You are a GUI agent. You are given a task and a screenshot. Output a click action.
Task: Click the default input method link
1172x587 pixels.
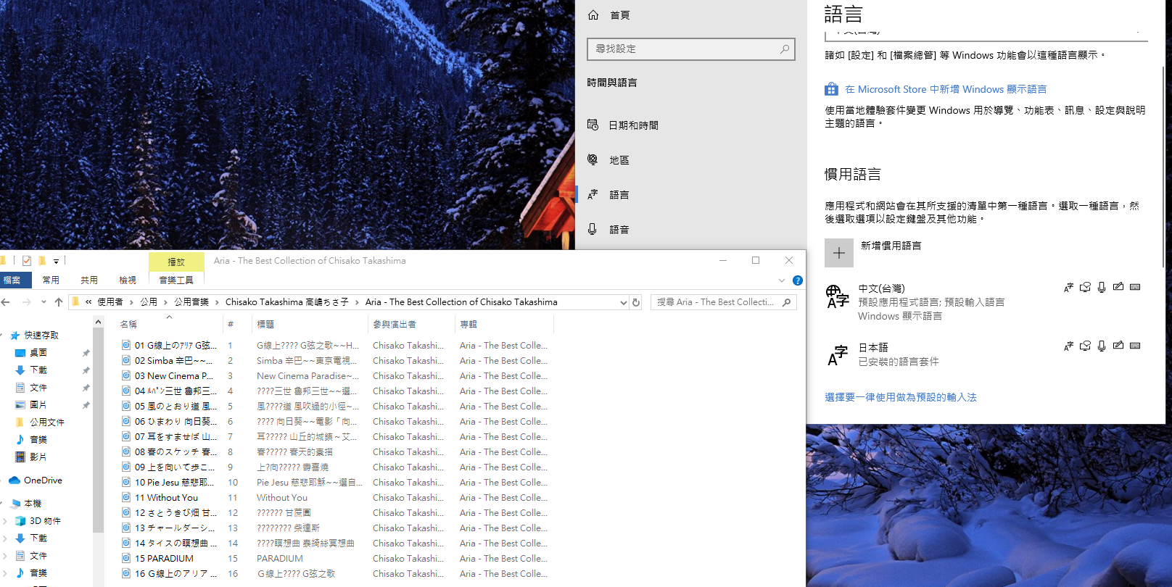901,397
